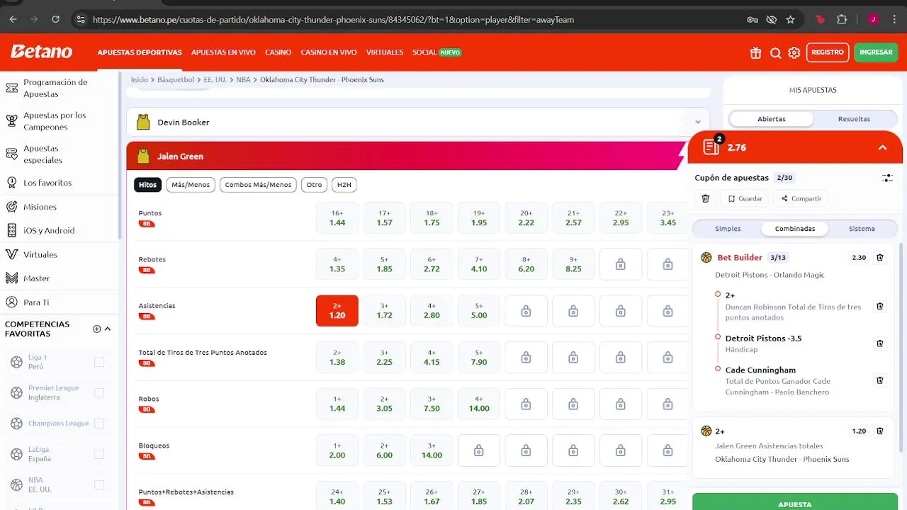Screen dimensions: 907x510
Task: Delete Cade Cunningham selection trash icon
Action: coord(880,380)
